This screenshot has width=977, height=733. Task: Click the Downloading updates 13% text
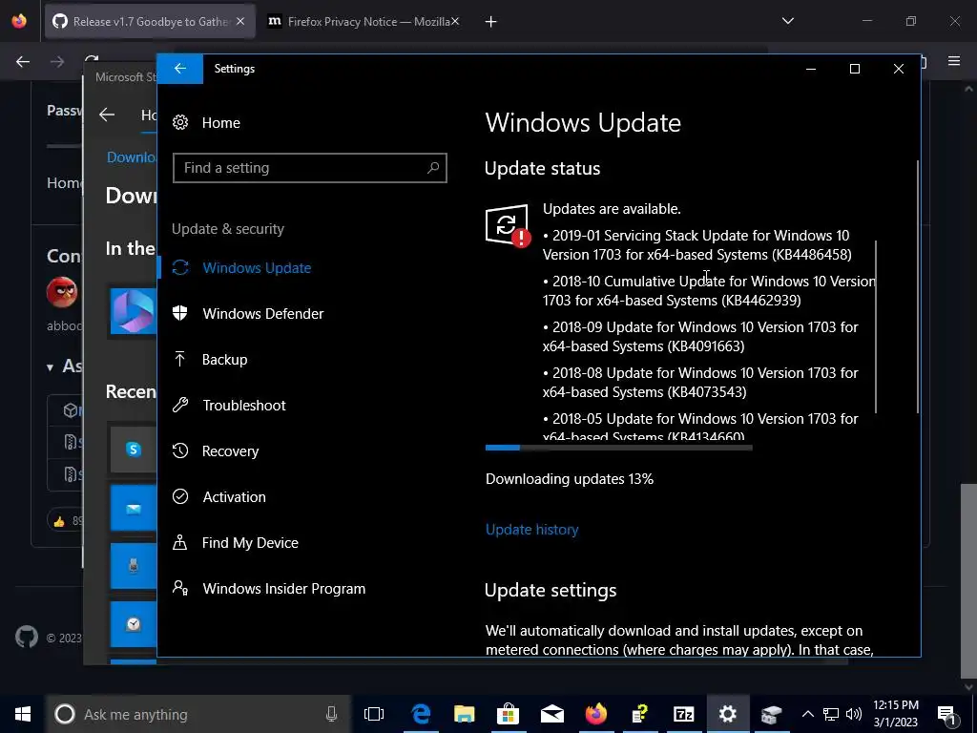coord(570,479)
